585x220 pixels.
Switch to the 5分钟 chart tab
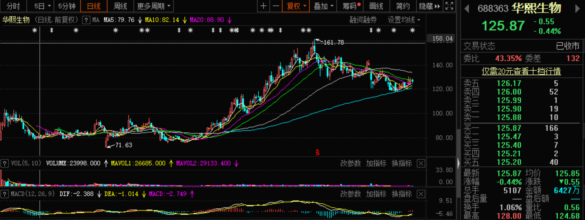tap(66, 6)
